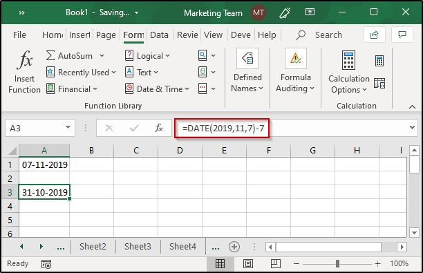Click the Calculate Now calculator icon
423x273 pixels.
(379, 61)
